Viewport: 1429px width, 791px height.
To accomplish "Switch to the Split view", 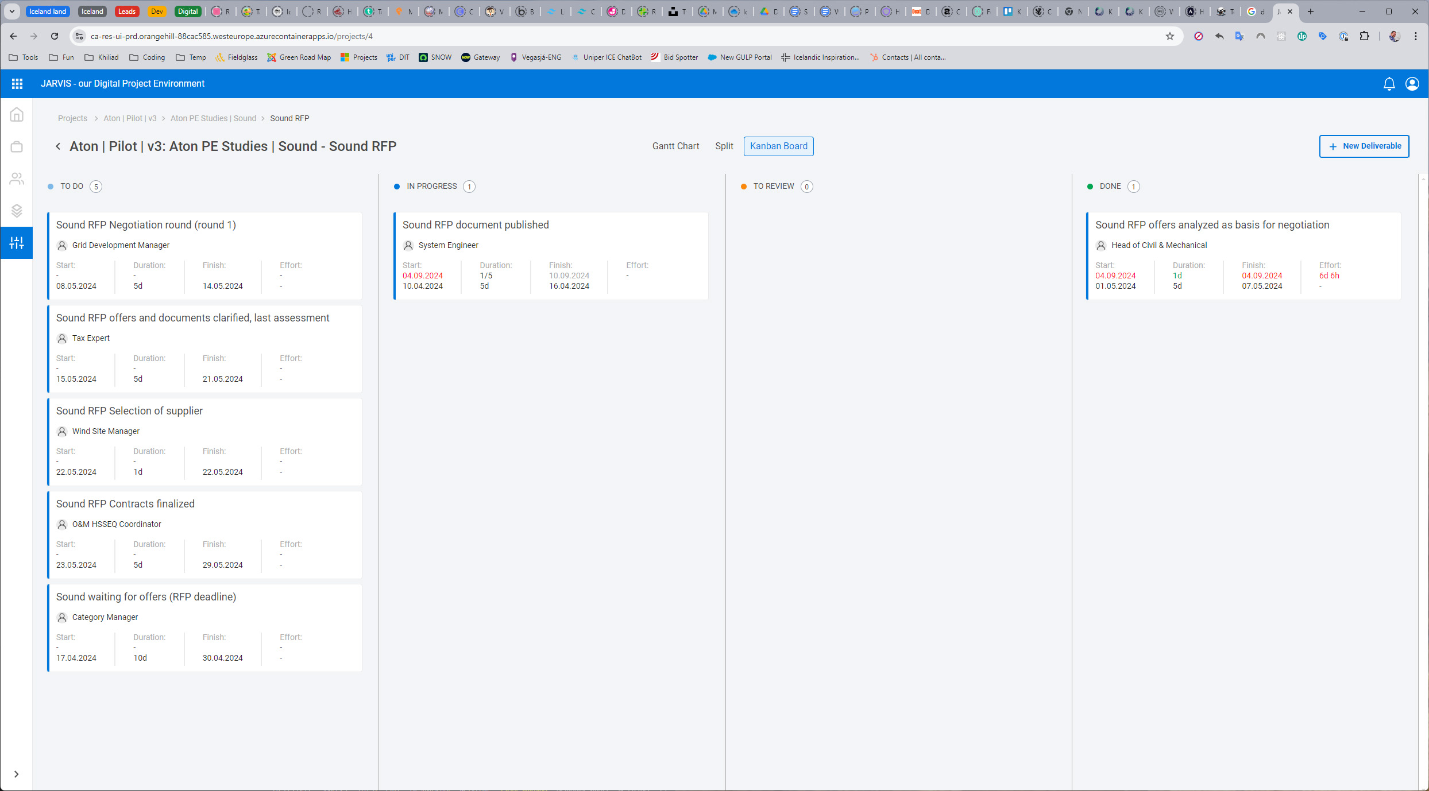I will pyautogui.click(x=724, y=146).
